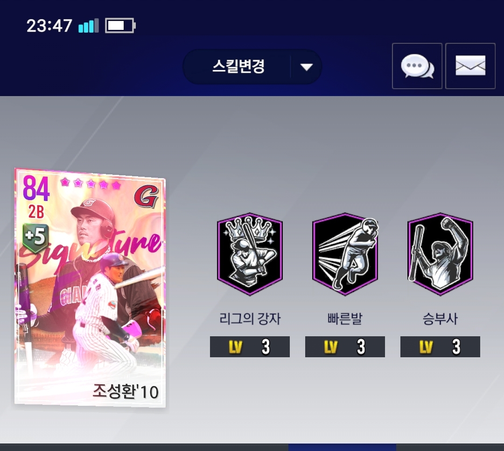This screenshot has width=504, height=451.
Task: Open the chat speech bubble icon
Action: (417, 66)
